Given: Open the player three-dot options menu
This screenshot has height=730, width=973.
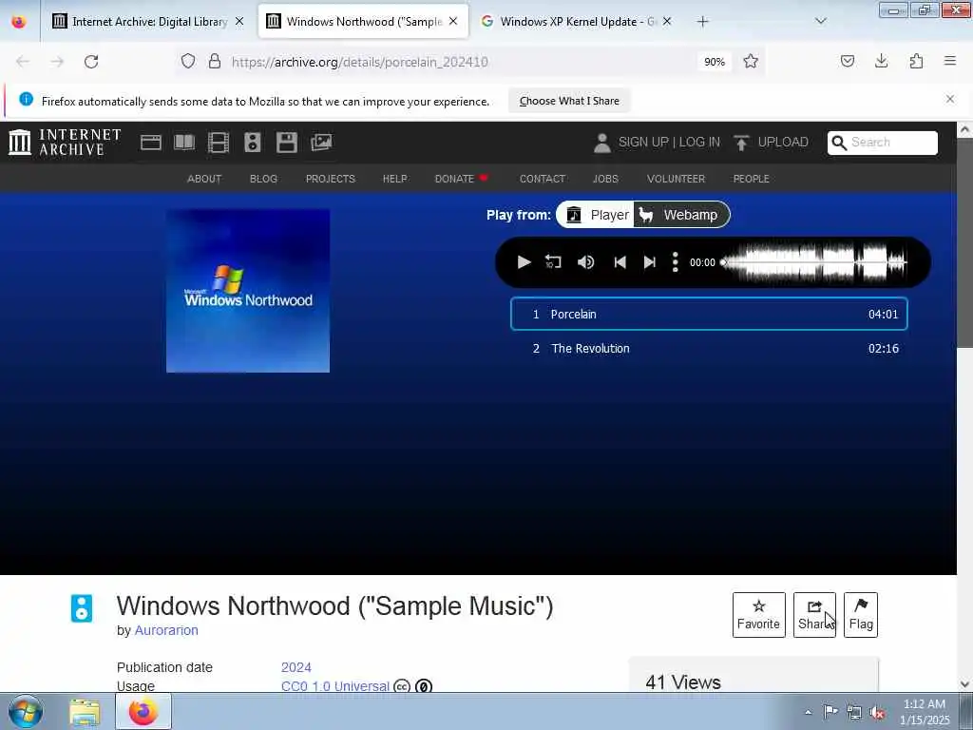Looking at the screenshot, I should (x=676, y=262).
